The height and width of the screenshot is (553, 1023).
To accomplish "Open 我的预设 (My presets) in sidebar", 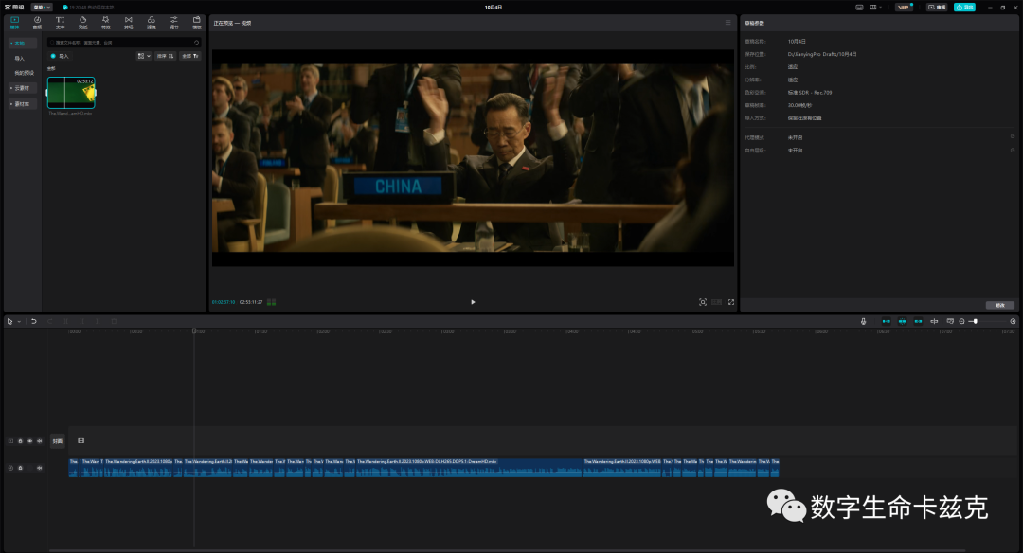I will click(24, 73).
